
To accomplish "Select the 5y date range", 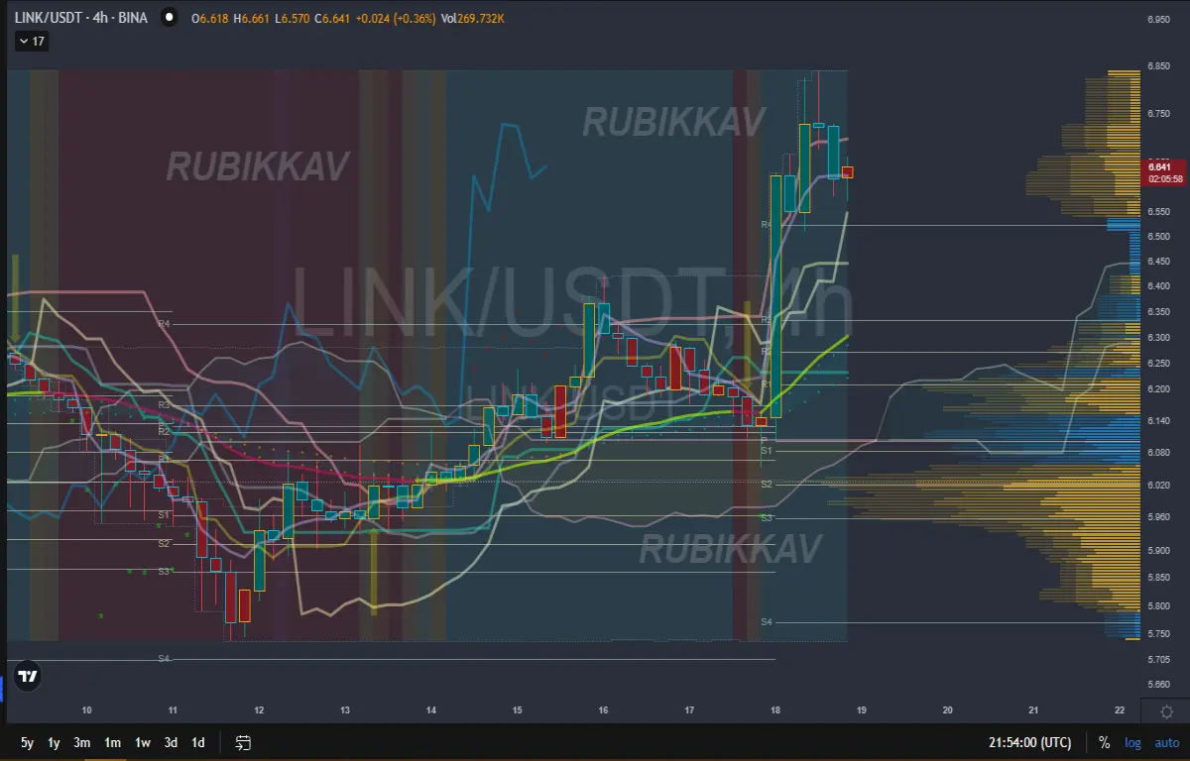I will coord(27,742).
